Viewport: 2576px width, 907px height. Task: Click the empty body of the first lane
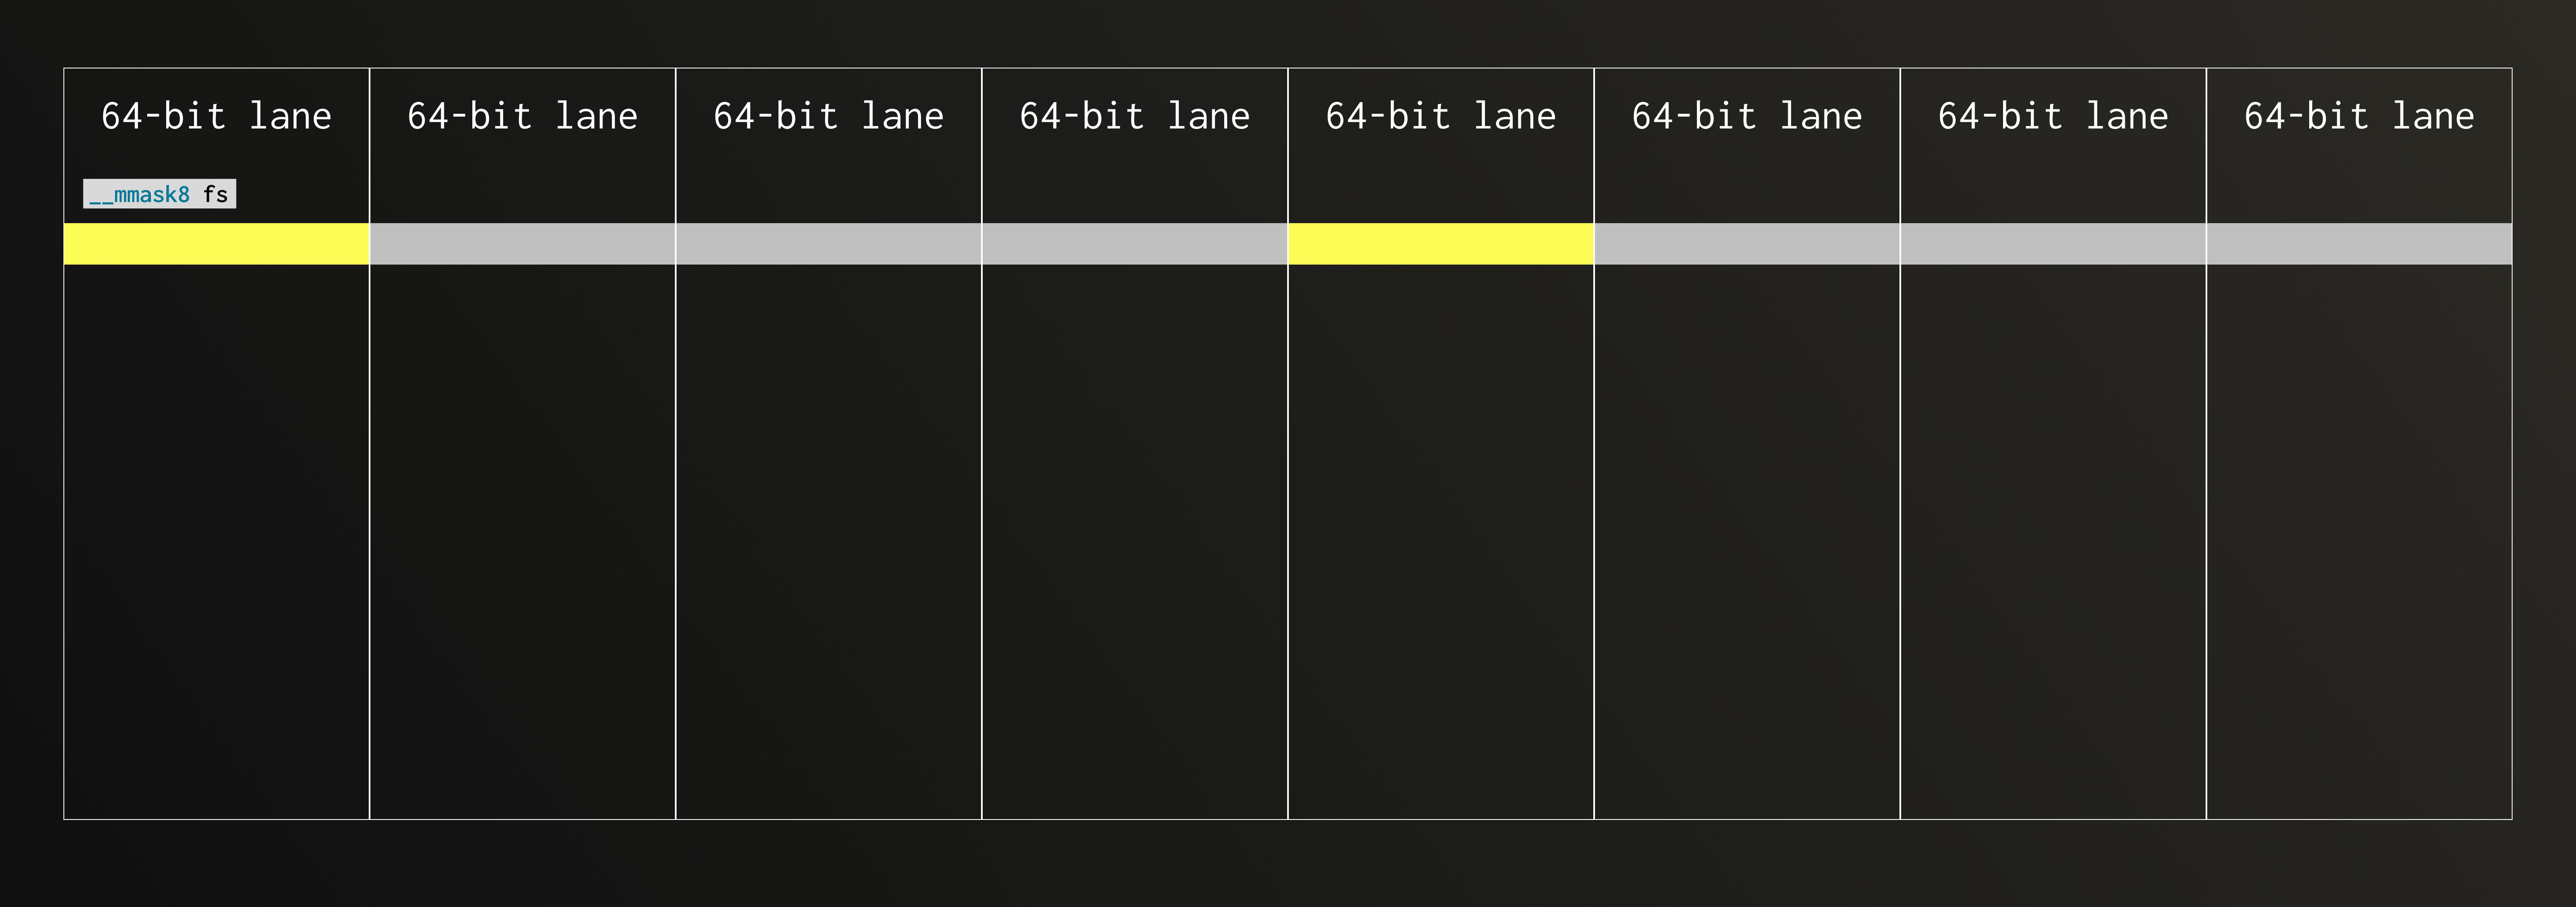(x=217, y=540)
